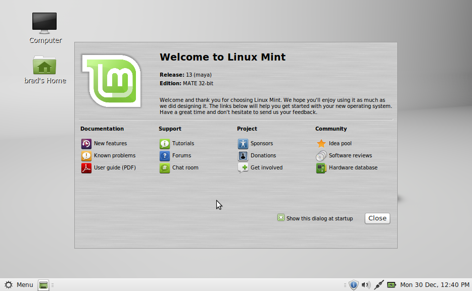The height and width of the screenshot is (291, 472).
Task: Click the Documentation heading
Action: click(102, 129)
